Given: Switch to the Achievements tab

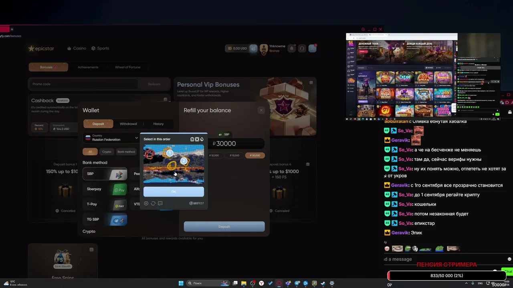Looking at the screenshot, I should 88,67.
